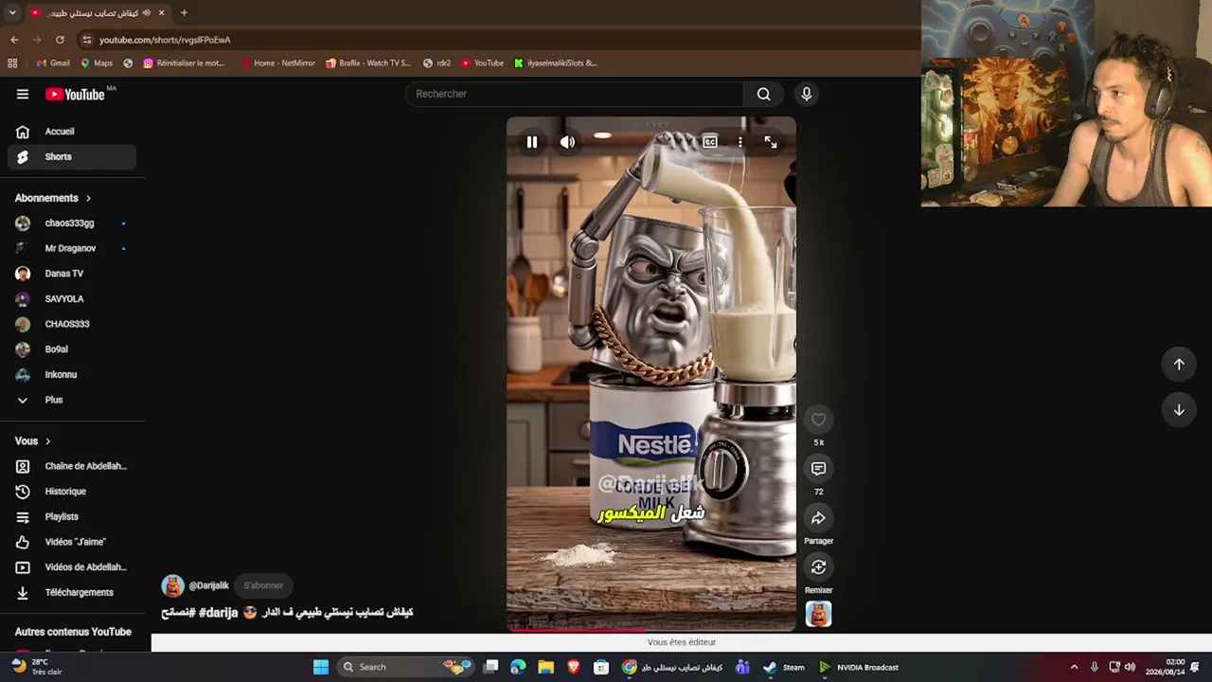Viewport: 1212px width, 682px height.
Task: Open SAVYOLA channel subscription
Action: tap(72, 299)
